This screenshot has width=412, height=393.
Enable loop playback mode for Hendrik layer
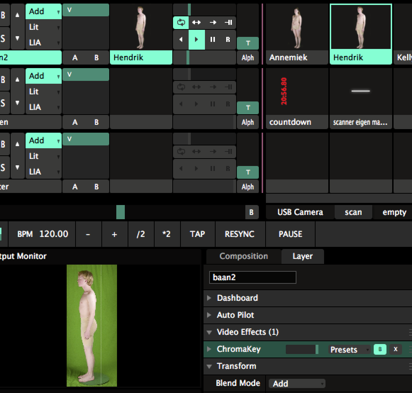(181, 22)
